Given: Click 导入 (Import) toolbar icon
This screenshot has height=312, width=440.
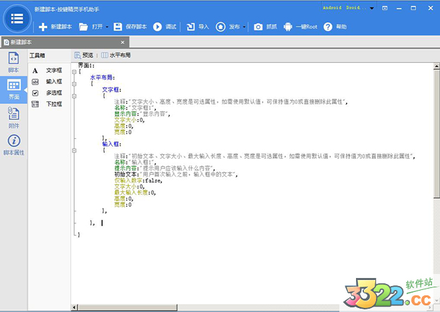Looking at the screenshot, I should point(191,27).
